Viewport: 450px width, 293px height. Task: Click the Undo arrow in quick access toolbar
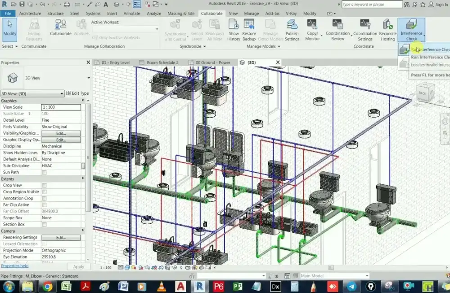click(42, 4)
